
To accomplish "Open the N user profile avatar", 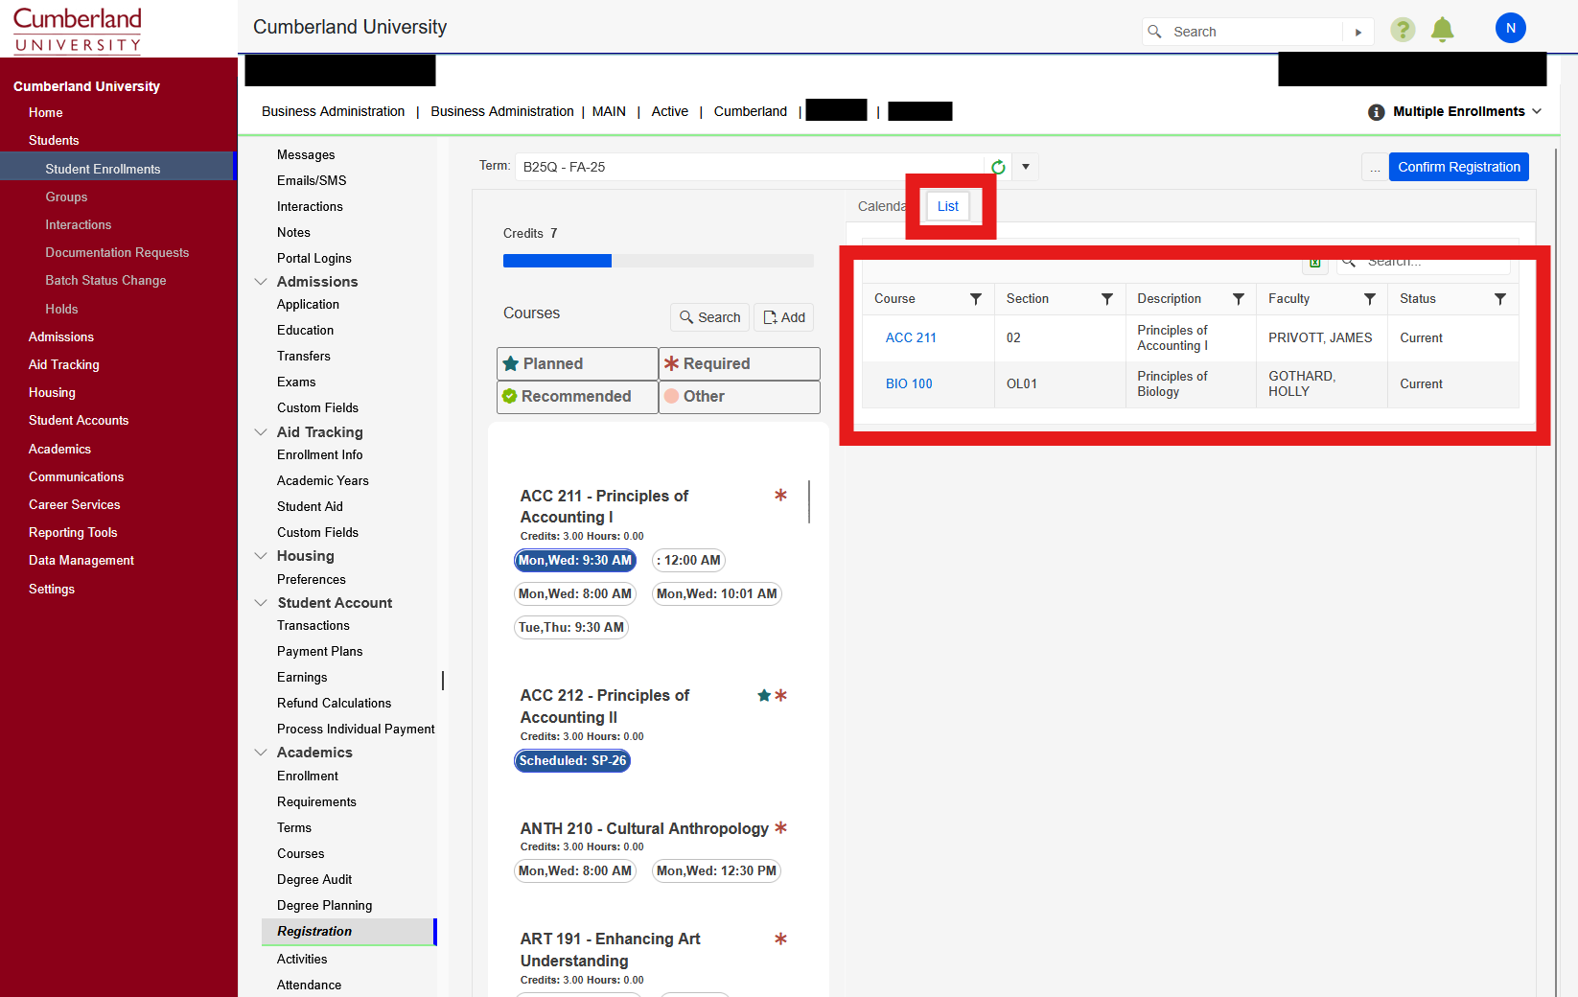I will (1510, 29).
